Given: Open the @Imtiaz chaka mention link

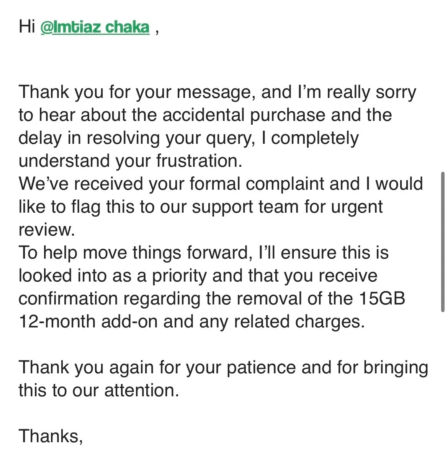Looking at the screenshot, I should click(95, 28).
